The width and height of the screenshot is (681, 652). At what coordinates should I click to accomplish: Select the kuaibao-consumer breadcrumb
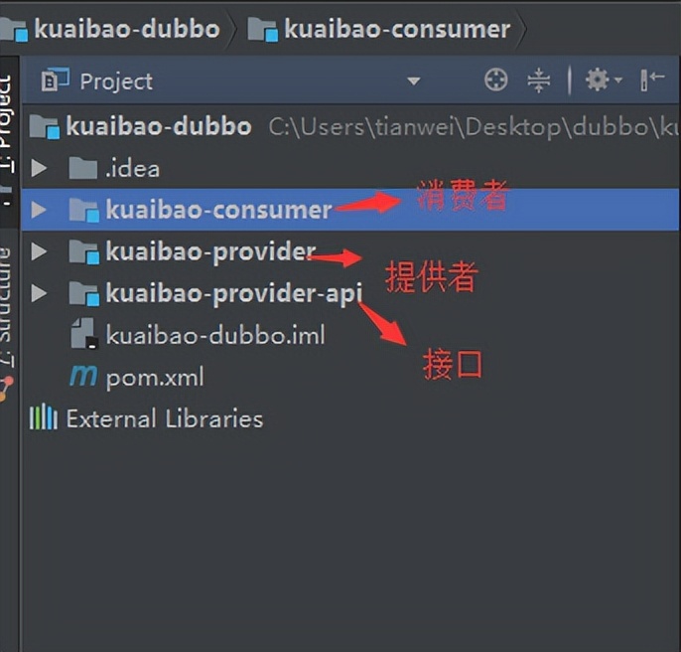[x=379, y=30]
